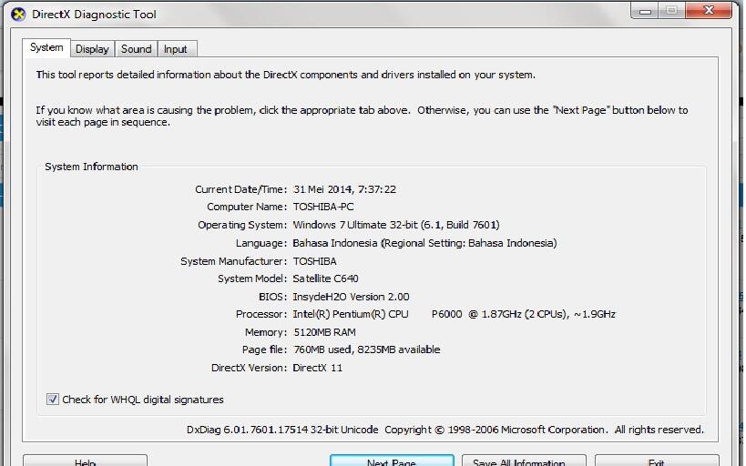Click the date value "31 Mei 2014, 7:37:22"
The height and width of the screenshot is (466, 746).
pos(344,189)
